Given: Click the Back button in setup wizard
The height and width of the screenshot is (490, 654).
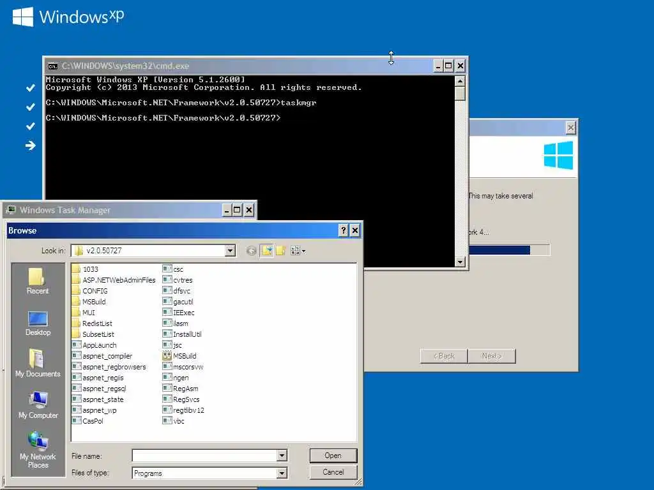Looking at the screenshot, I should pos(444,356).
